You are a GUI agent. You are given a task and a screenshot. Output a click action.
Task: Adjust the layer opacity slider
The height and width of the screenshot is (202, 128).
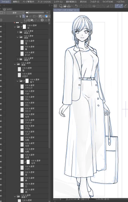(x=35, y=12)
